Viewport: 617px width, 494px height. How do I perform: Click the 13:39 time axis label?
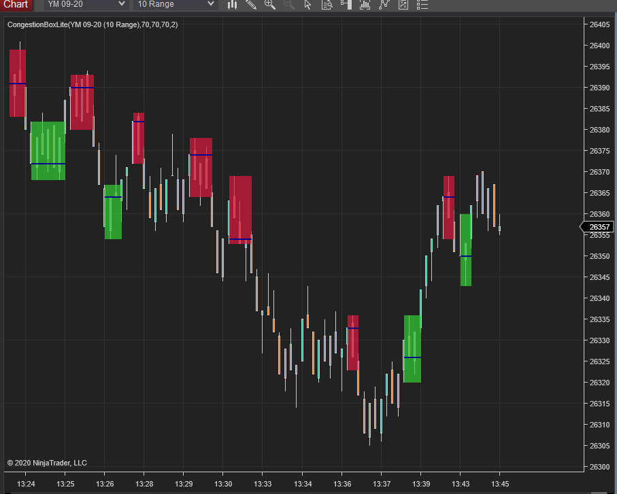tap(421, 484)
